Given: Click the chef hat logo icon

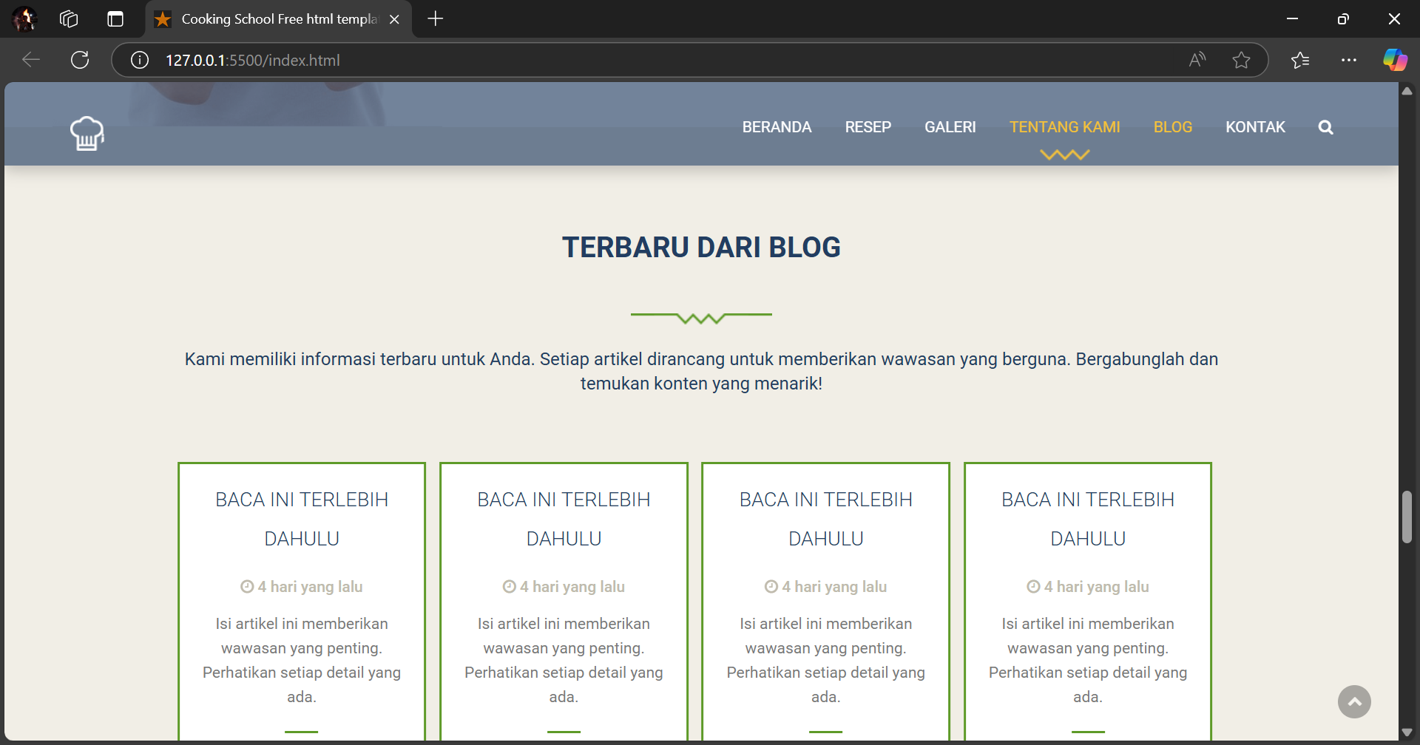Looking at the screenshot, I should 87,133.
